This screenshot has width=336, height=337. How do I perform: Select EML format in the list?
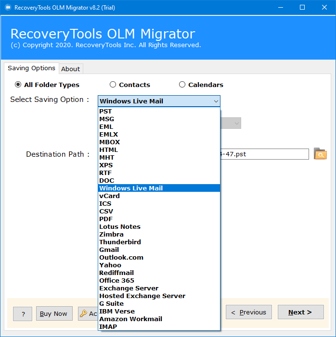[x=159, y=127]
